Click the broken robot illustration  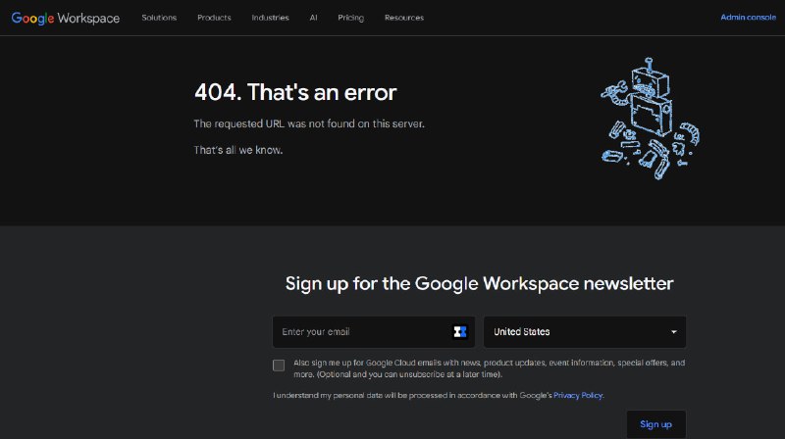[x=650, y=119]
